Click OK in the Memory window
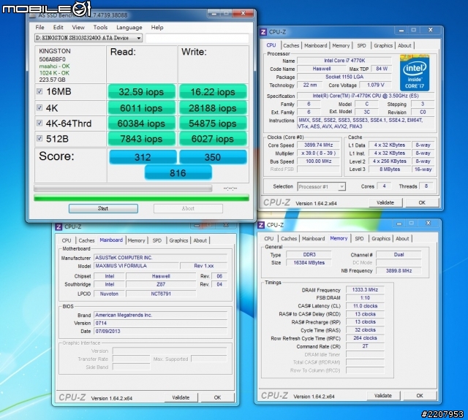 [420, 396]
